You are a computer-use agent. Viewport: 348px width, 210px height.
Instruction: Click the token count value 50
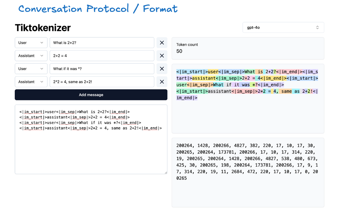point(179,51)
